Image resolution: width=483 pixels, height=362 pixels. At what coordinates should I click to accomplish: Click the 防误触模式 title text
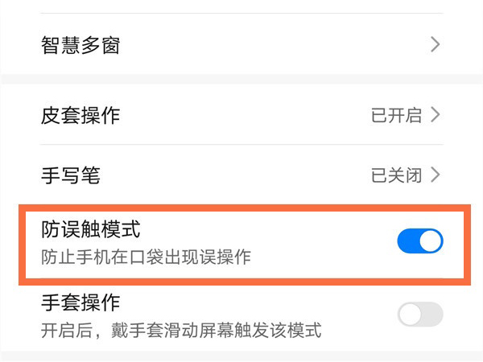pyautogui.click(x=90, y=229)
